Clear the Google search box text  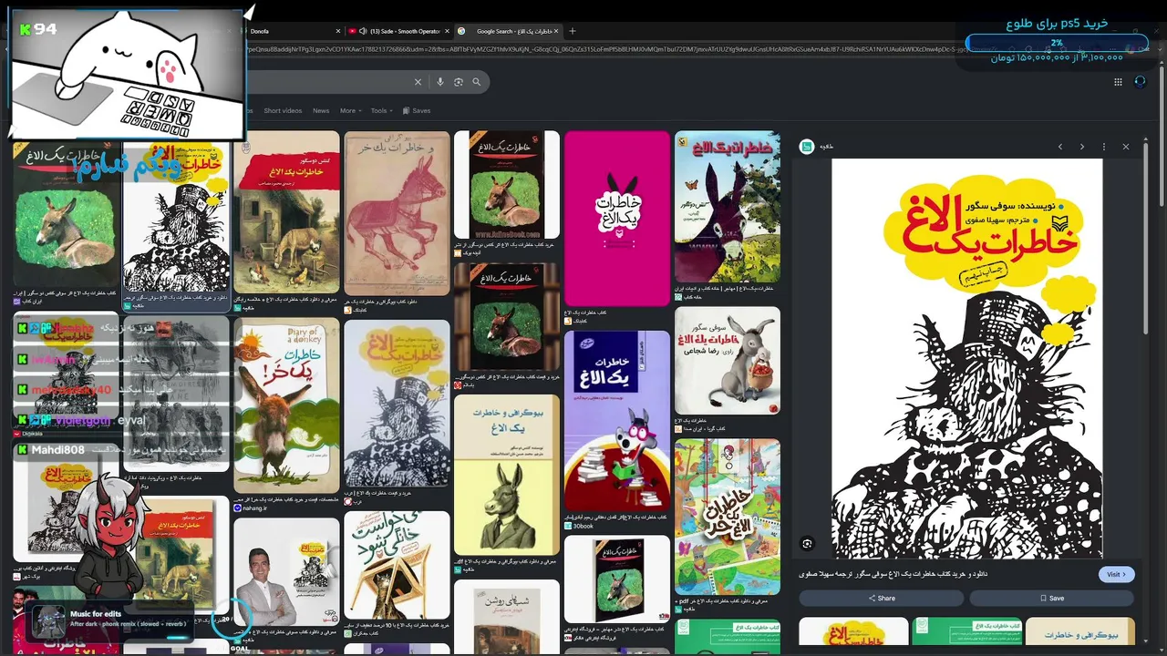(418, 82)
